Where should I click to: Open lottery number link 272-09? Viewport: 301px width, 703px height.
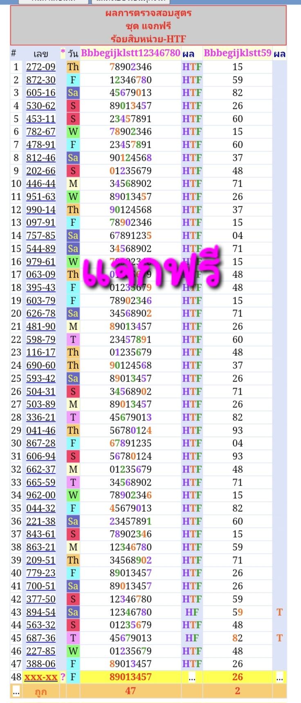(40, 67)
